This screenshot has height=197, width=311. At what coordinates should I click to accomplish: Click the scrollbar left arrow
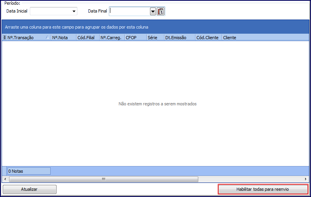pos(5,179)
